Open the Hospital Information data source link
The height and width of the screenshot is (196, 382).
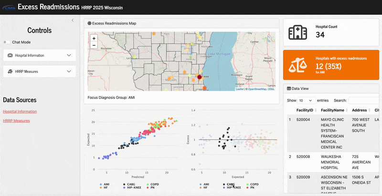pos(20,111)
